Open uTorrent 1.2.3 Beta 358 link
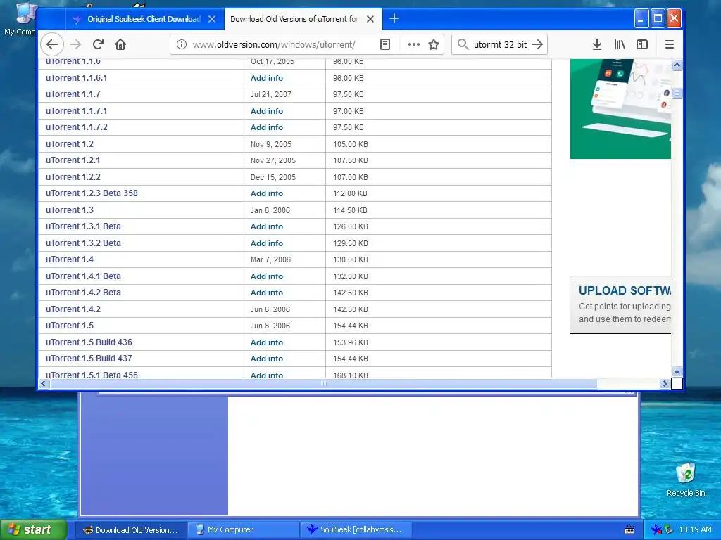 (92, 193)
